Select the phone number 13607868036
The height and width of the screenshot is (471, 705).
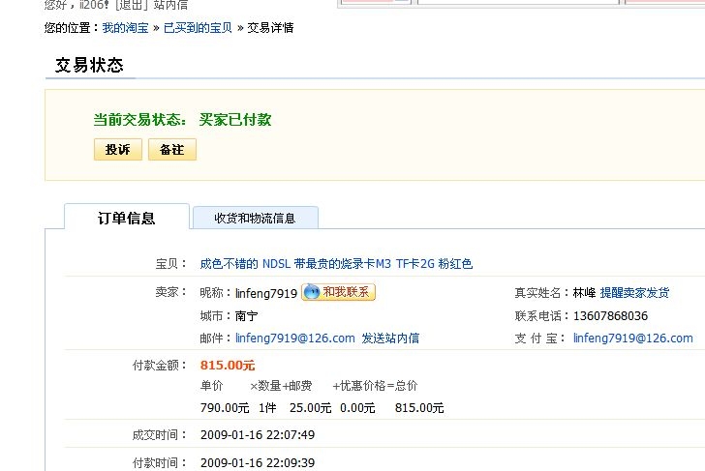pos(610,315)
